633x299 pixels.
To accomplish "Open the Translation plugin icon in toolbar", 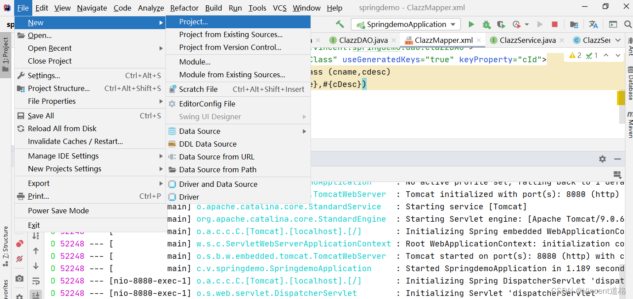I will (593, 24).
